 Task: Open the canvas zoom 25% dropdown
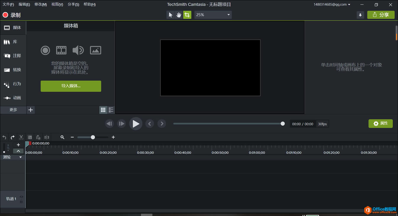[213, 15]
